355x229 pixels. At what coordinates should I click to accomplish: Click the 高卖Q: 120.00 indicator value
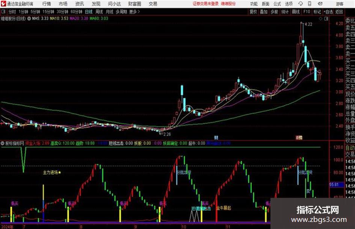click(x=62, y=143)
